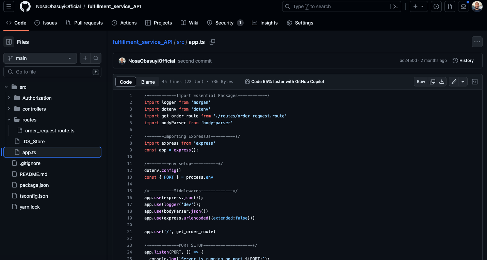Screen dimensions: 487x260
Task: Click the Raw button
Action: pyautogui.click(x=421, y=82)
